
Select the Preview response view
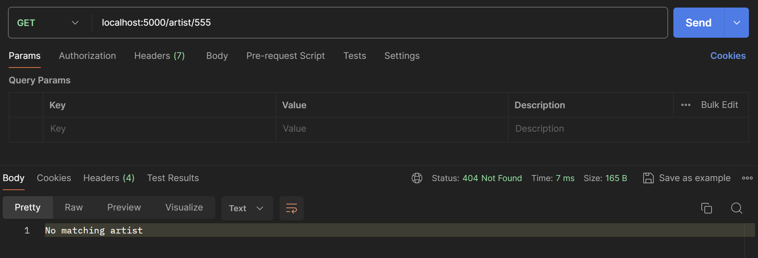pyautogui.click(x=124, y=207)
